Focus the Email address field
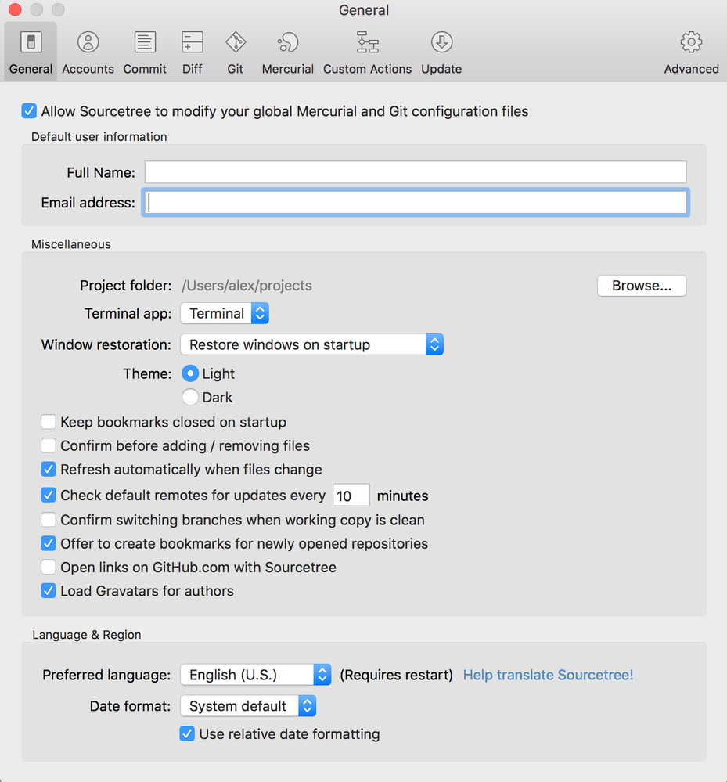This screenshot has width=727, height=782. [416, 203]
